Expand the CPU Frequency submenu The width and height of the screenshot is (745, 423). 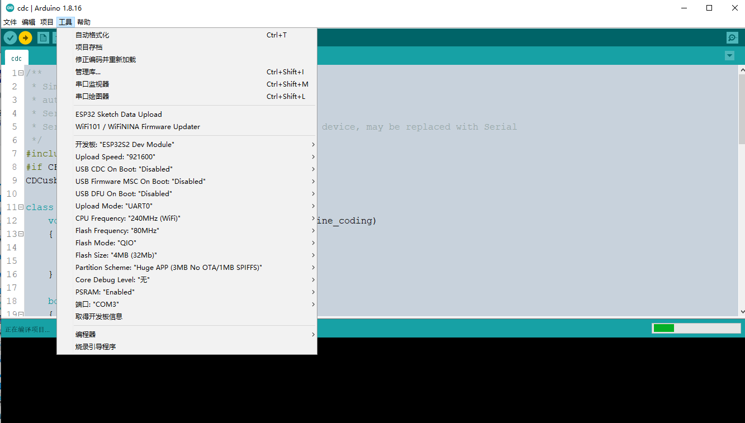point(187,218)
